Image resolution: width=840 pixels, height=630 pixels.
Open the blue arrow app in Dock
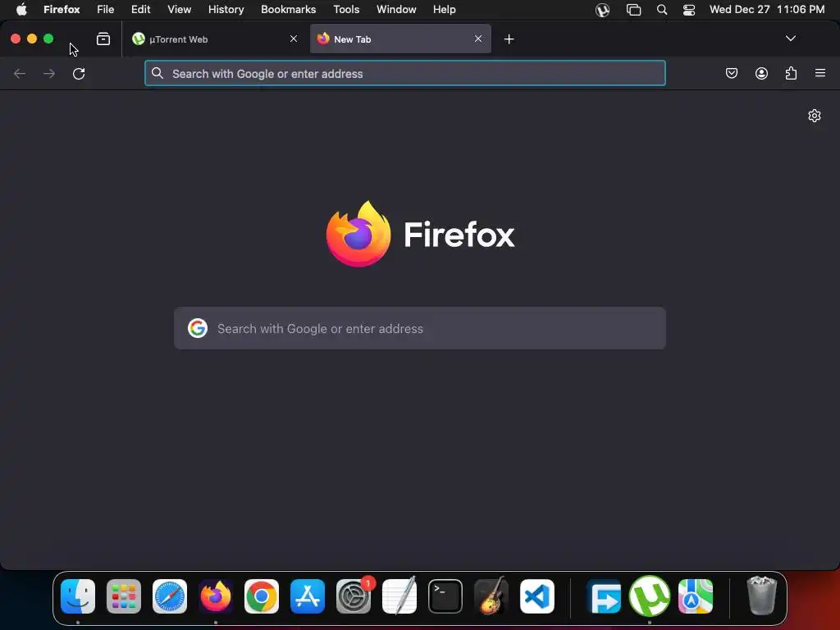click(x=604, y=596)
